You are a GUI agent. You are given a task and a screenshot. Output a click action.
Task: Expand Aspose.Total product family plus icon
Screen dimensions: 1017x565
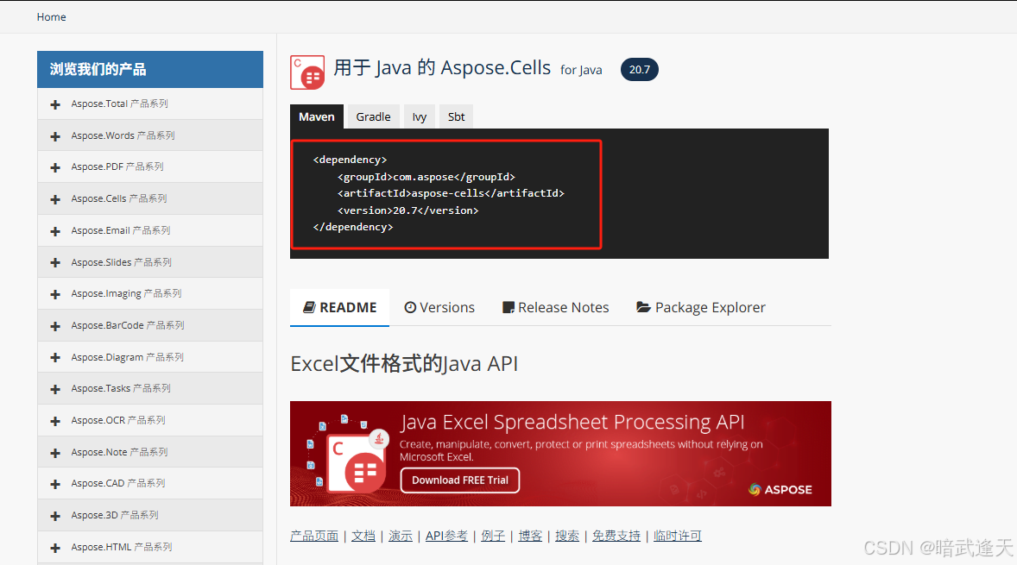55,104
